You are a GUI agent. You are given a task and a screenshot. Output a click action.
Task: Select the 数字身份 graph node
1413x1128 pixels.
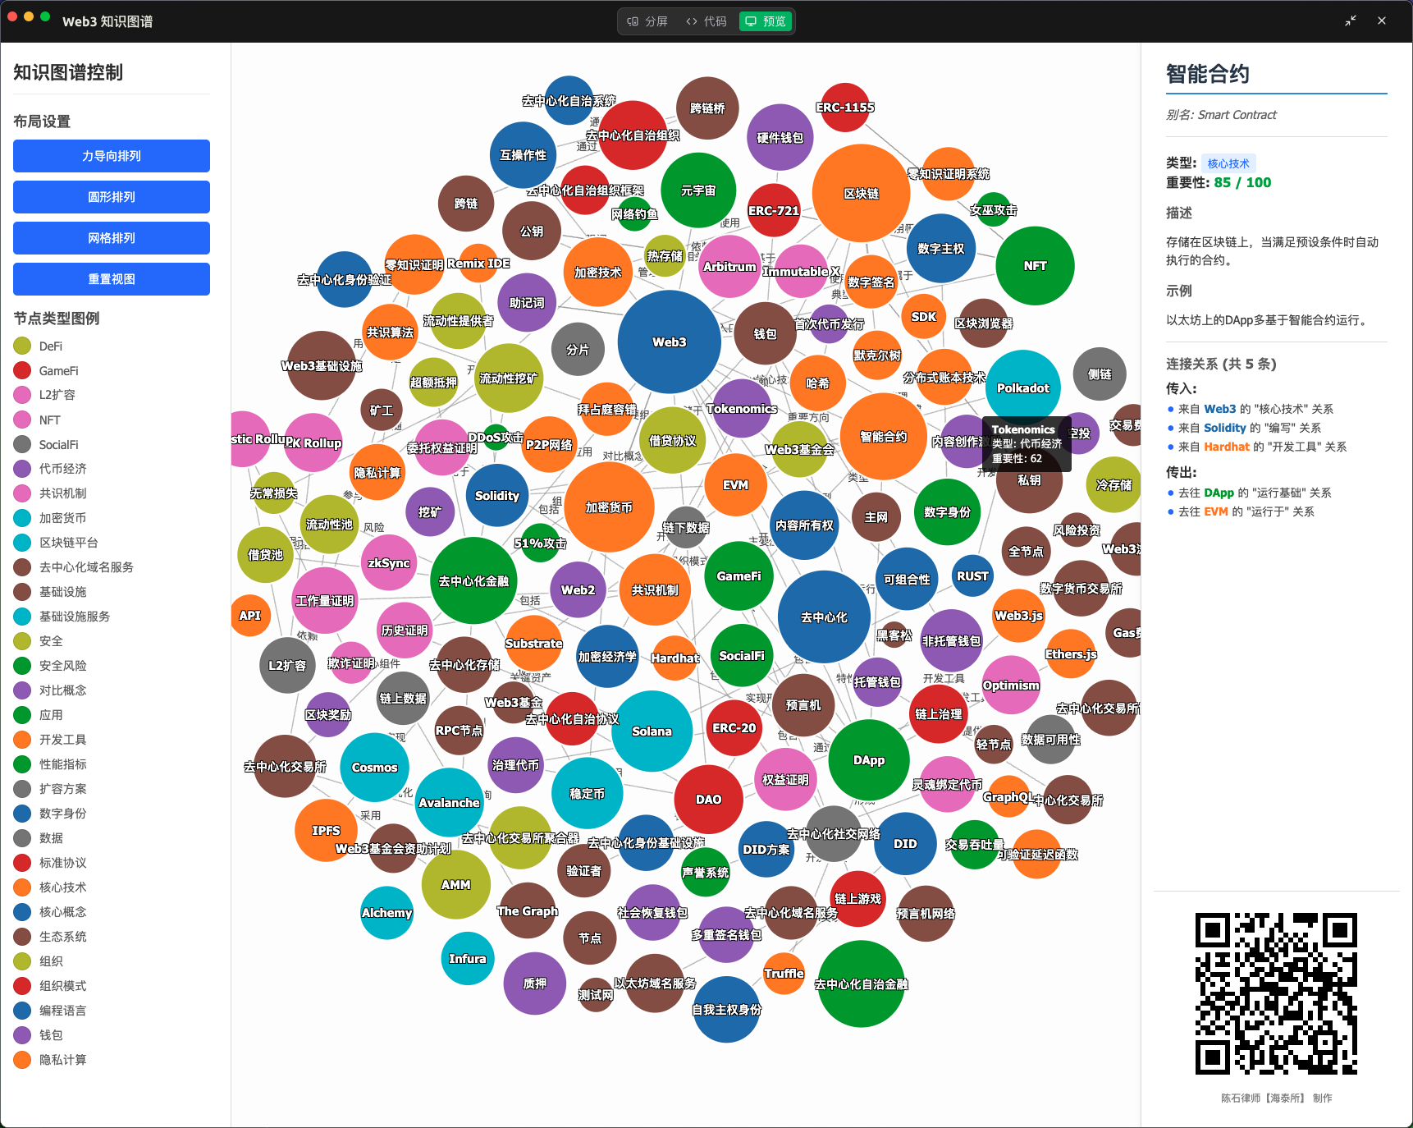click(948, 512)
